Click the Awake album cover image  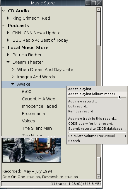tap(32, 150)
